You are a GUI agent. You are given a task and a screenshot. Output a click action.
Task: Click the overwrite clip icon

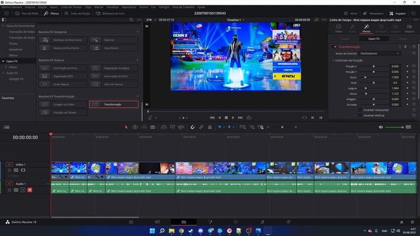point(172,127)
